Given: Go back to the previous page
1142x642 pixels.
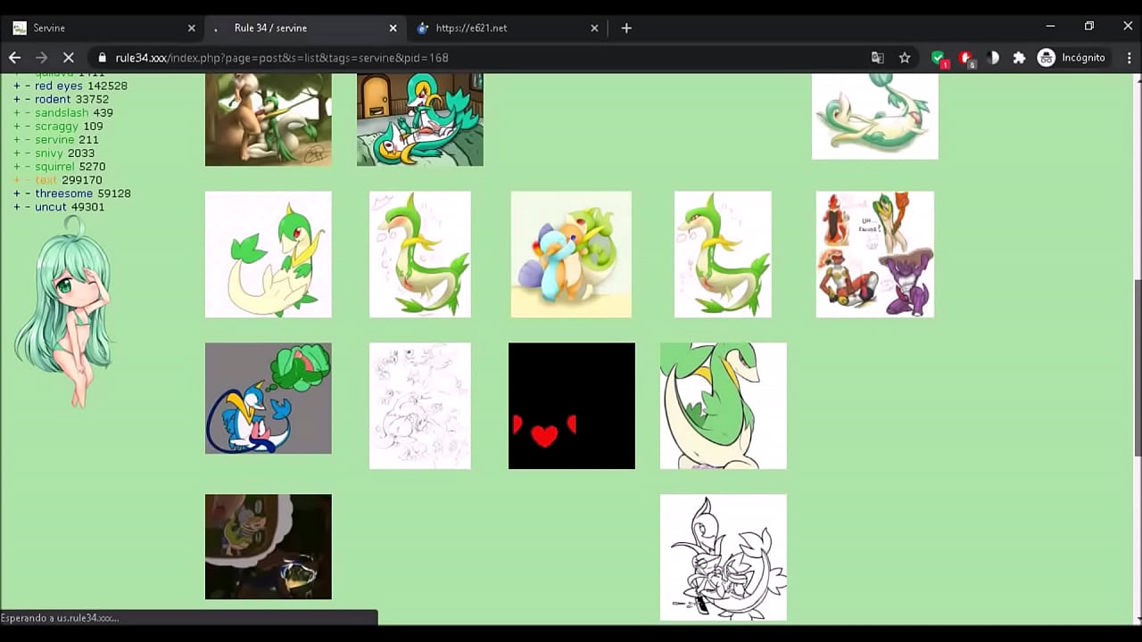Looking at the screenshot, I should click(14, 58).
